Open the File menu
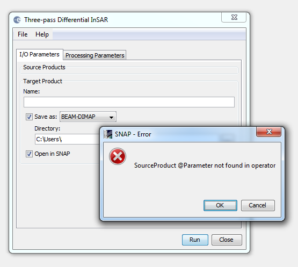Image resolution: width=298 pixels, height=267 pixels. click(x=23, y=34)
